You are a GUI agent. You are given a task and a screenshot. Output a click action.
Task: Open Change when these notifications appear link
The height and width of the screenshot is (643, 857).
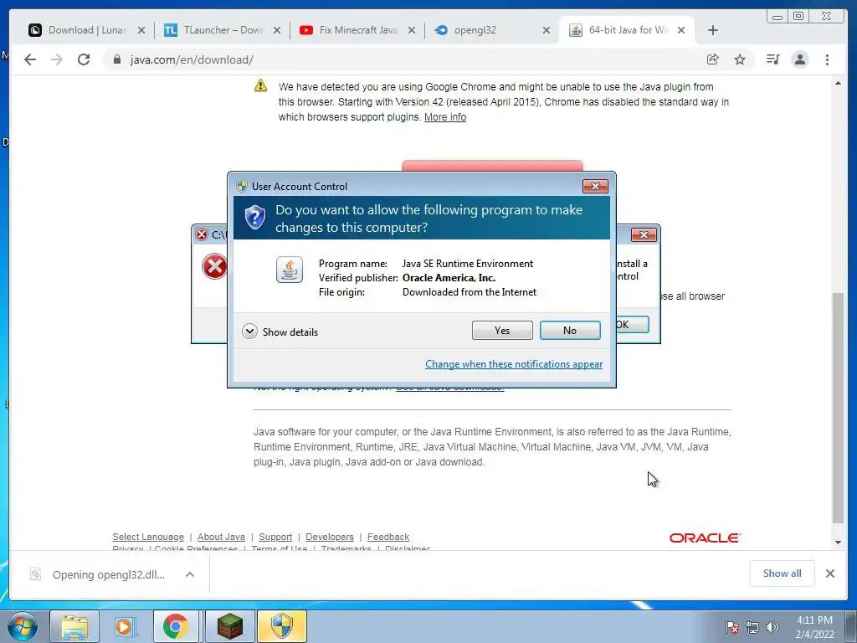point(514,364)
